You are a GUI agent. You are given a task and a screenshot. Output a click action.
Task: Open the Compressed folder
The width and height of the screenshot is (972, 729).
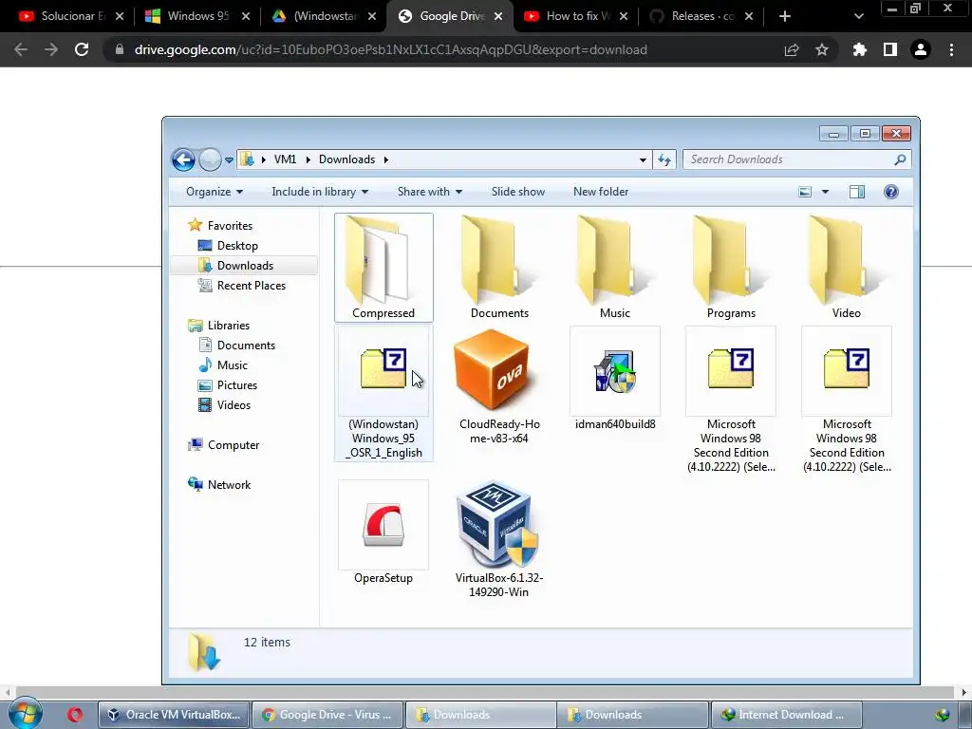tap(383, 267)
